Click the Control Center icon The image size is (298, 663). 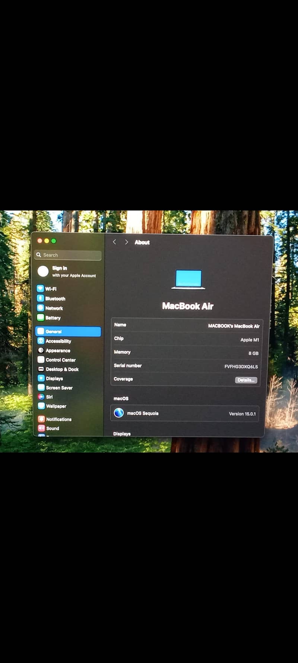41,360
